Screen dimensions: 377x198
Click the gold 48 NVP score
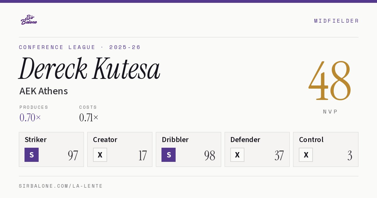click(x=330, y=80)
